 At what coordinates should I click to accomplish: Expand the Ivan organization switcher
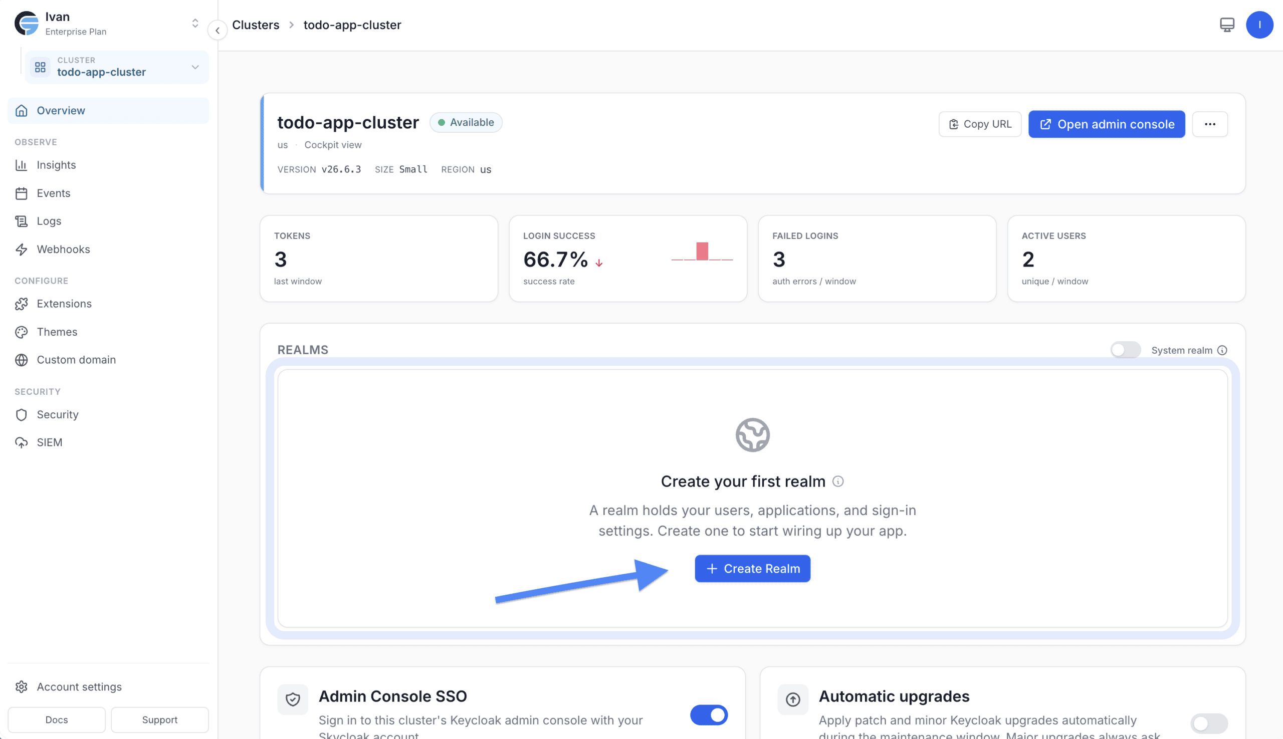tap(195, 24)
